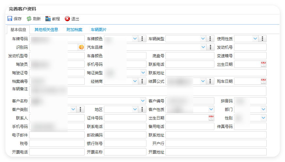Switch to the 附加档案 tab
This screenshot has height=162, width=285.
tap(75, 30)
